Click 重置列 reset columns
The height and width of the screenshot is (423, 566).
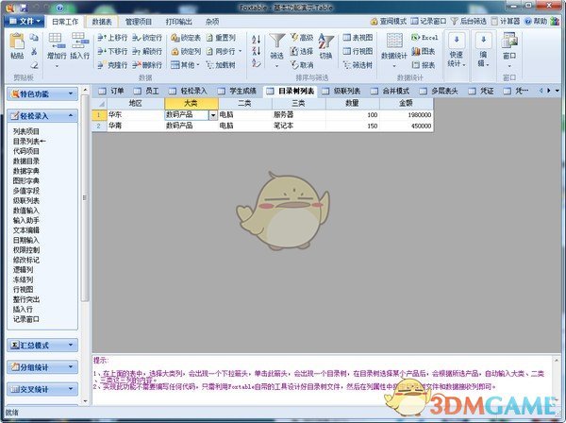(x=221, y=38)
